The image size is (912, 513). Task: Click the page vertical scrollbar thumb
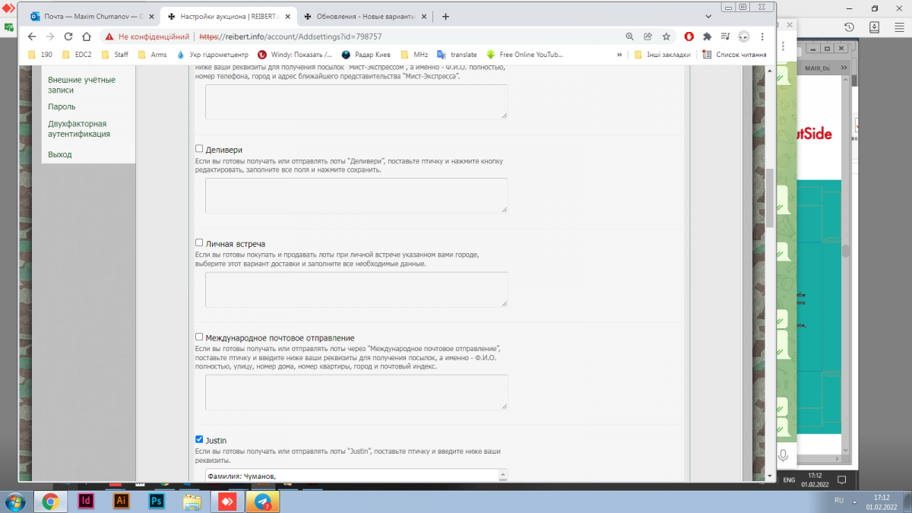pos(769,198)
